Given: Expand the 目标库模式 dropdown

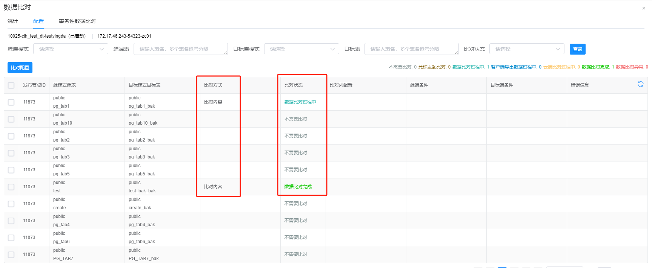Looking at the screenshot, I should point(301,49).
